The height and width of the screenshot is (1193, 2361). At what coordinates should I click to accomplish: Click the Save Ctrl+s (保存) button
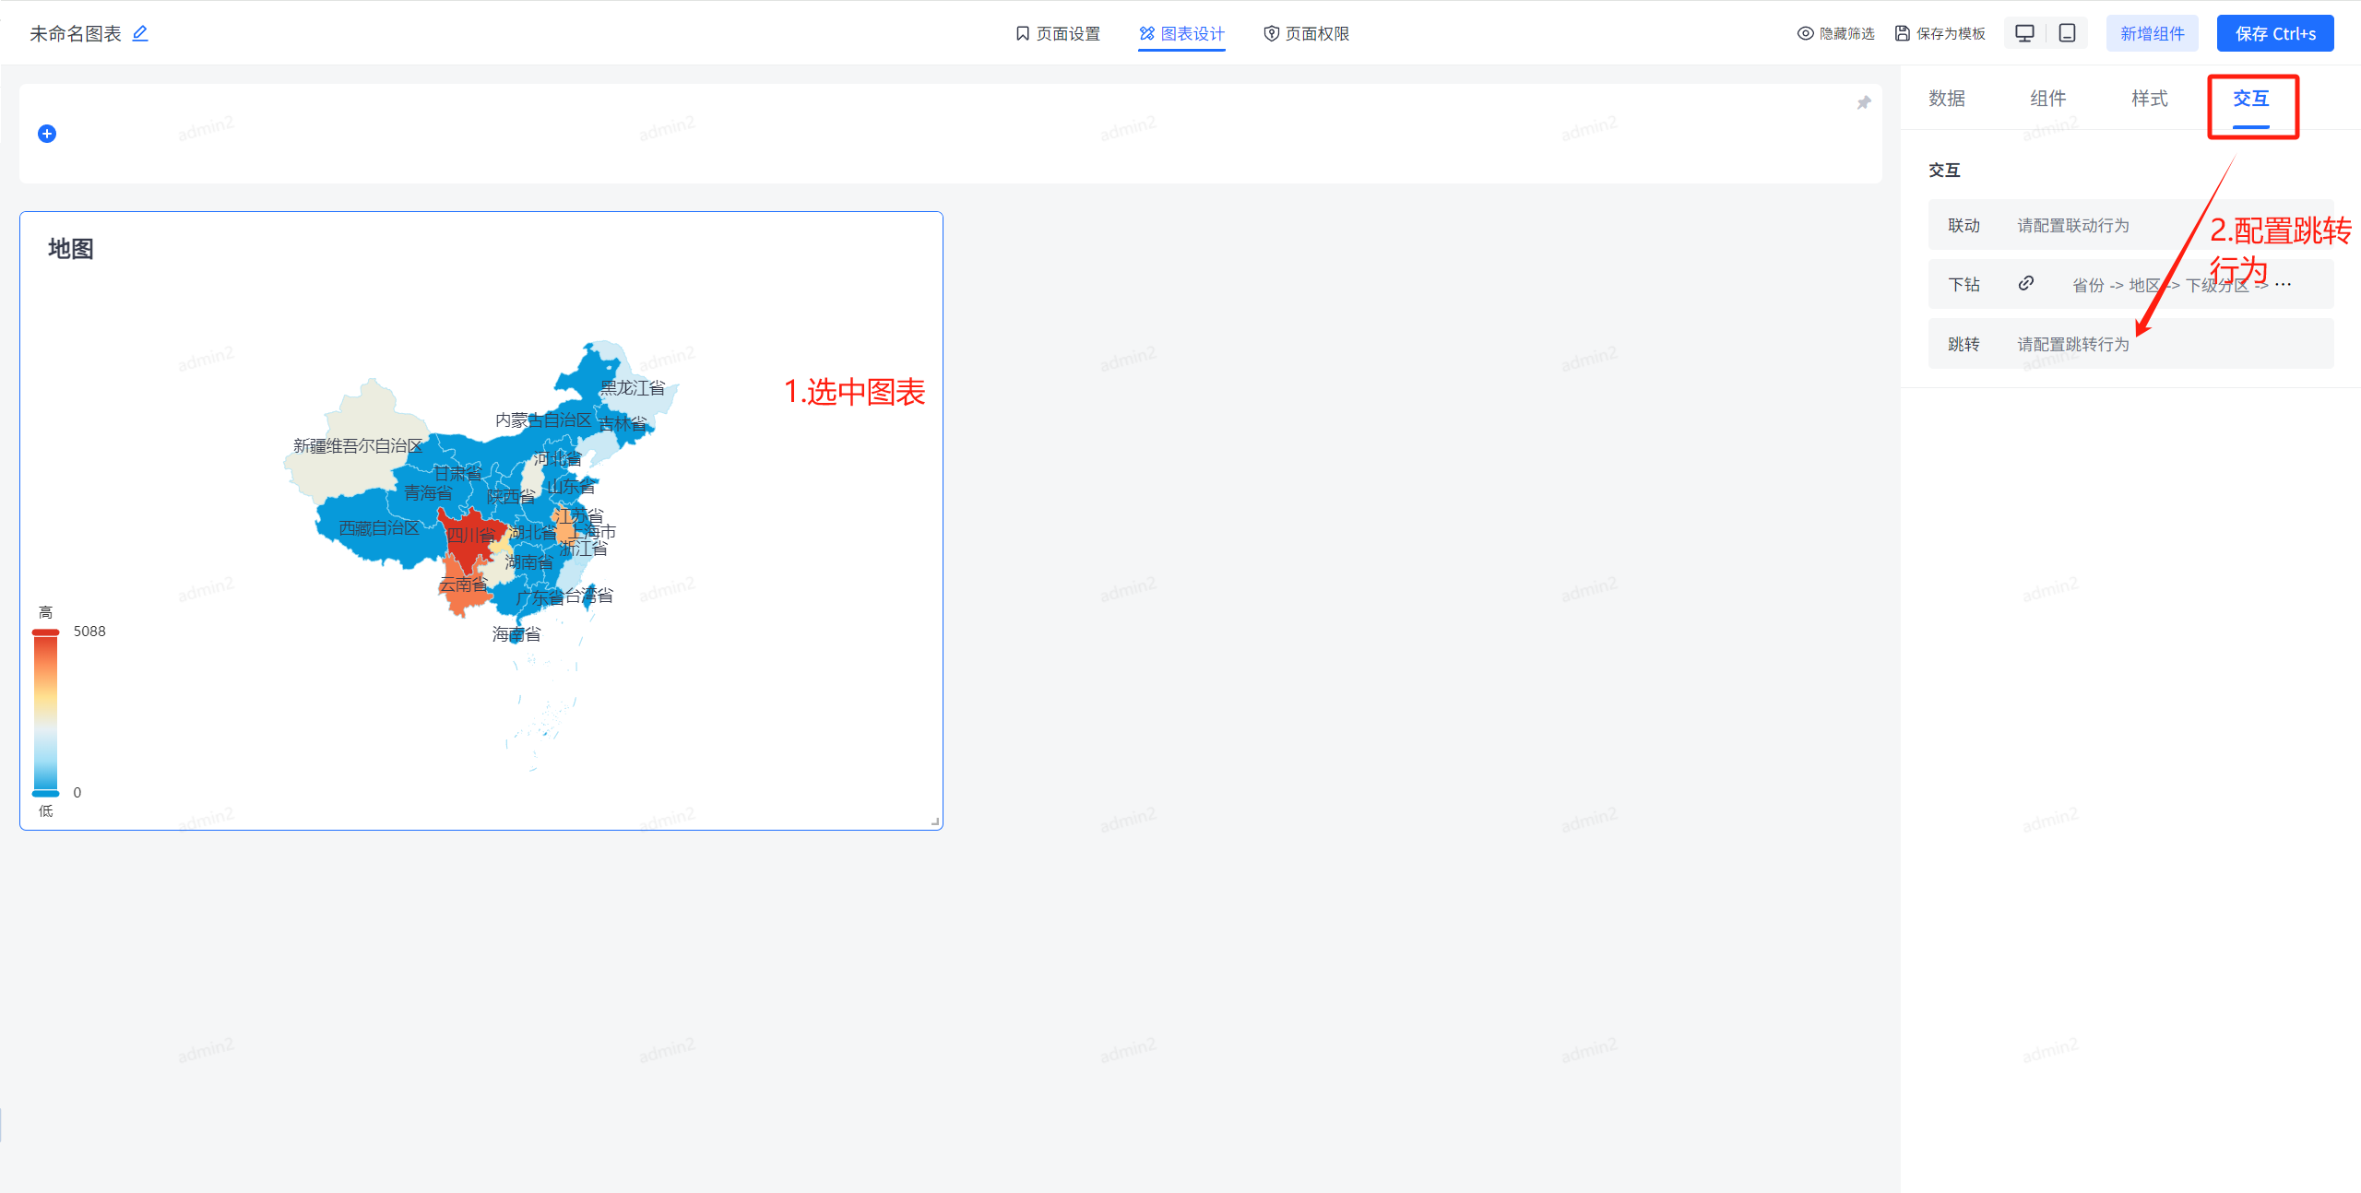click(x=2274, y=34)
